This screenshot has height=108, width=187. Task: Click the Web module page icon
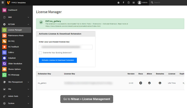tap(5, 17)
